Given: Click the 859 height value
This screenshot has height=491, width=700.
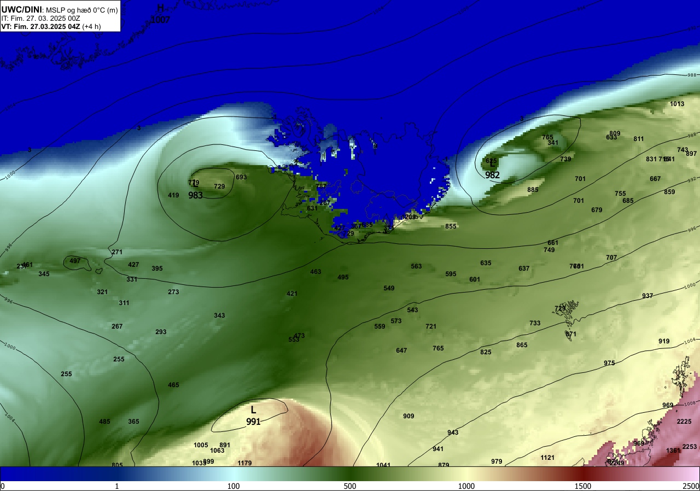Looking at the screenshot, I should (669, 192).
